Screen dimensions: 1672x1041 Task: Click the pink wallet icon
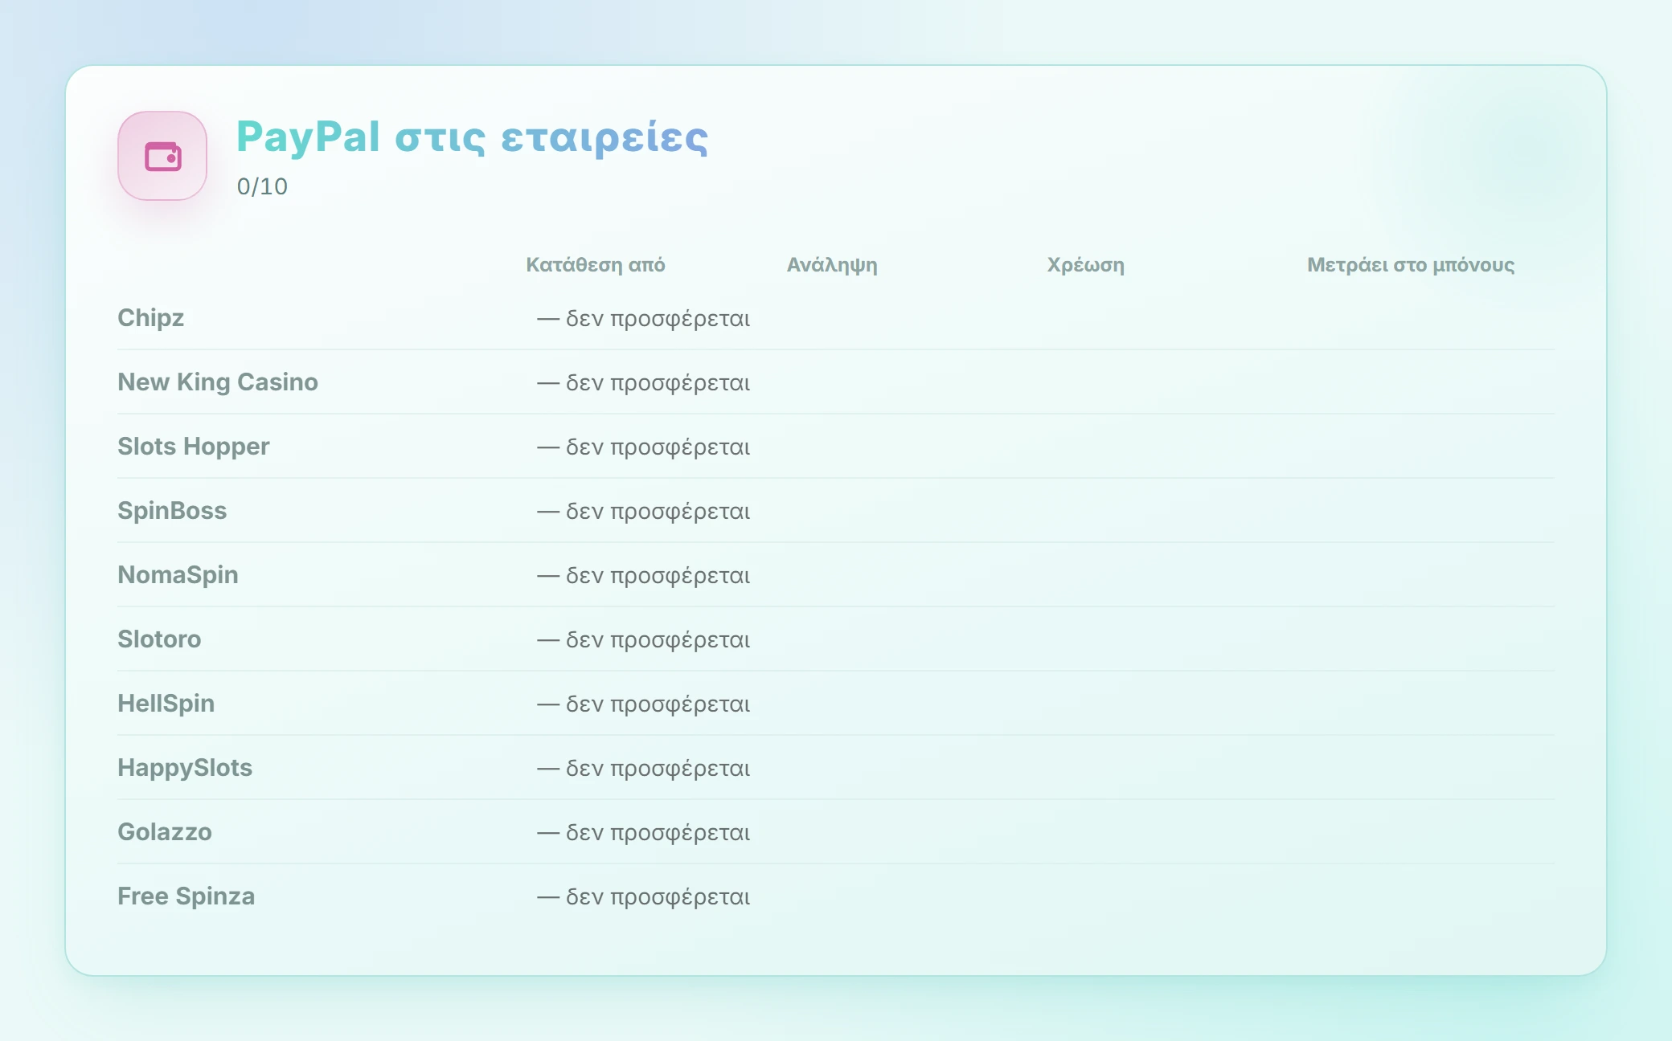pos(162,156)
